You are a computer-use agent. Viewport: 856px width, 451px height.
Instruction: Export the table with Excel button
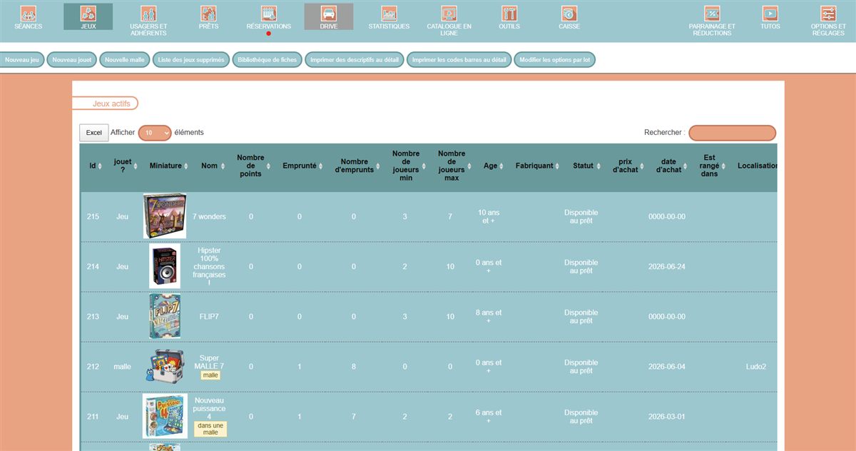[x=94, y=133]
